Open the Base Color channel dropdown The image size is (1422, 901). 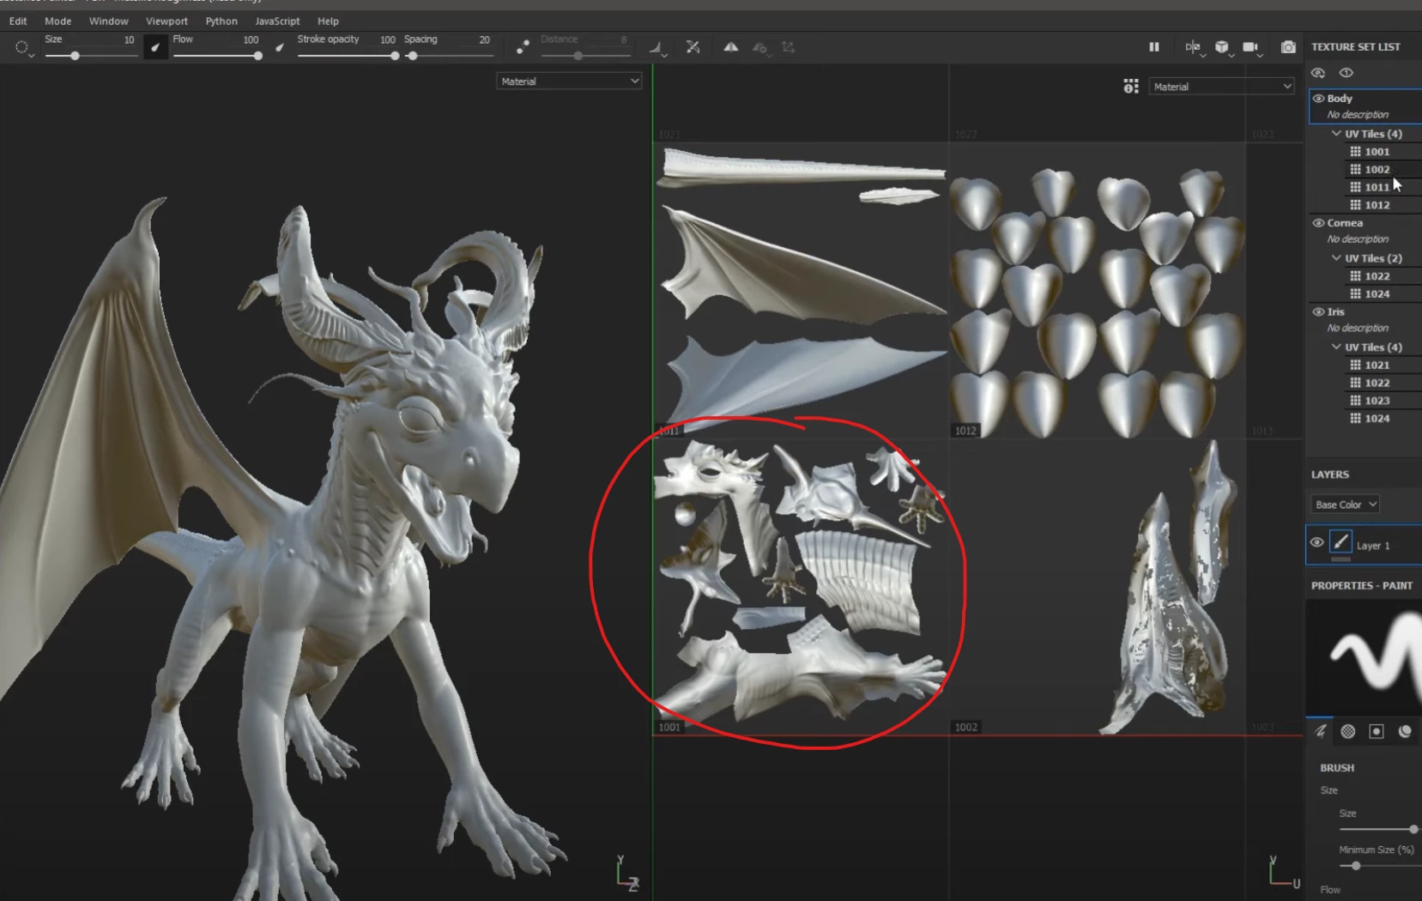pyautogui.click(x=1345, y=505)
